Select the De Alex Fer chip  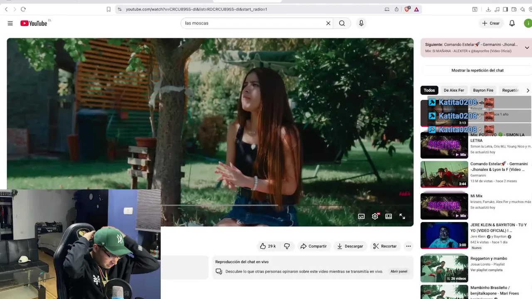tap(454, 90)
